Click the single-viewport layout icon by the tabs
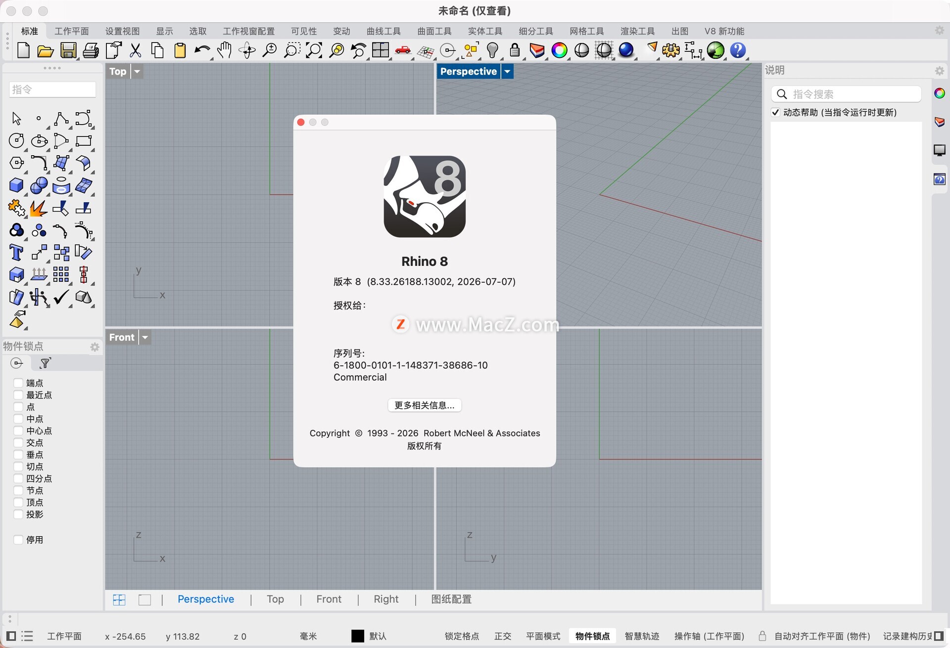The image size is (950, 648). coord(144,600)
